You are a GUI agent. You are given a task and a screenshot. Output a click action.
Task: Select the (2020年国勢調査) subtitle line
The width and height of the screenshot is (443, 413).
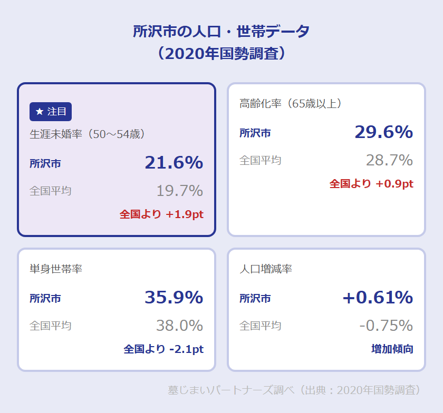221,54
